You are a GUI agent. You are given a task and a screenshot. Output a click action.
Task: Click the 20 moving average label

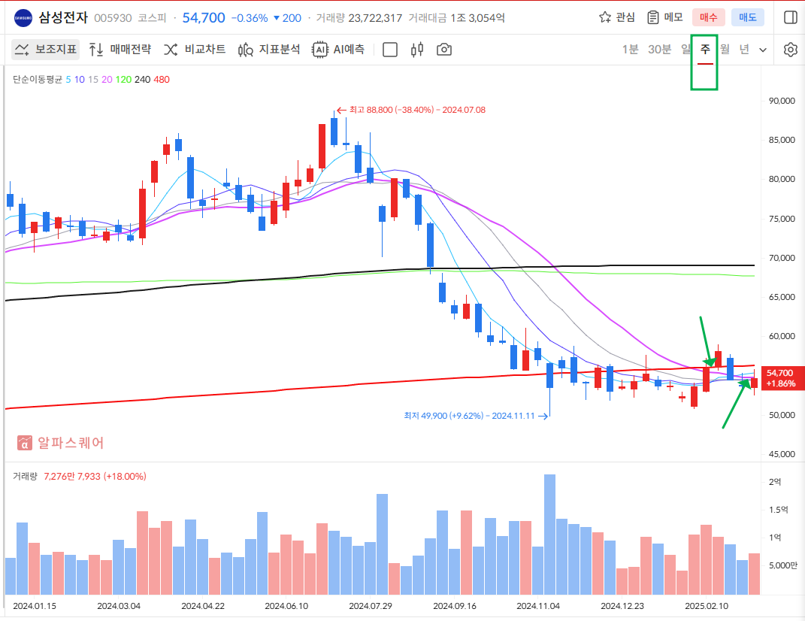click(x=107, y=80)
